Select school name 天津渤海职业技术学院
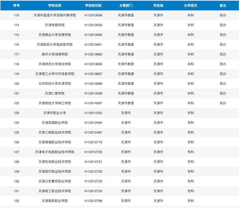Image resolution: width=240 pixels, height=208 pixels. 55,142
